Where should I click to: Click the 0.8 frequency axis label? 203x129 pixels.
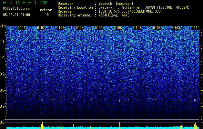coord(3,90)
